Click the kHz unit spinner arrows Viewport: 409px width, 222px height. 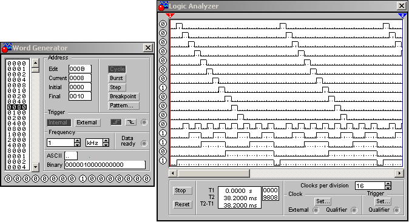point(106,143)
